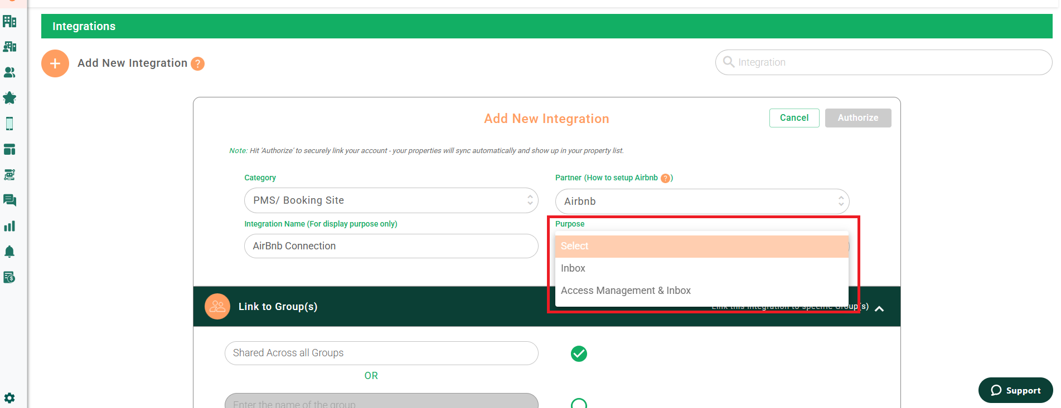Image resolution: width=1061 pixels, height=408 pixels.
Task: Open the chat messages sidebar icon
Action: click(9, 200)
